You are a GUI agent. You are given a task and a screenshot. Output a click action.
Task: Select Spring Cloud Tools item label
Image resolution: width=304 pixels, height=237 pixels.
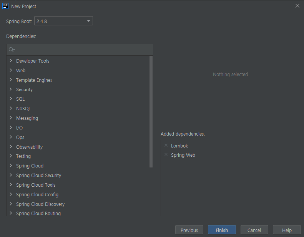coord(36,185)
